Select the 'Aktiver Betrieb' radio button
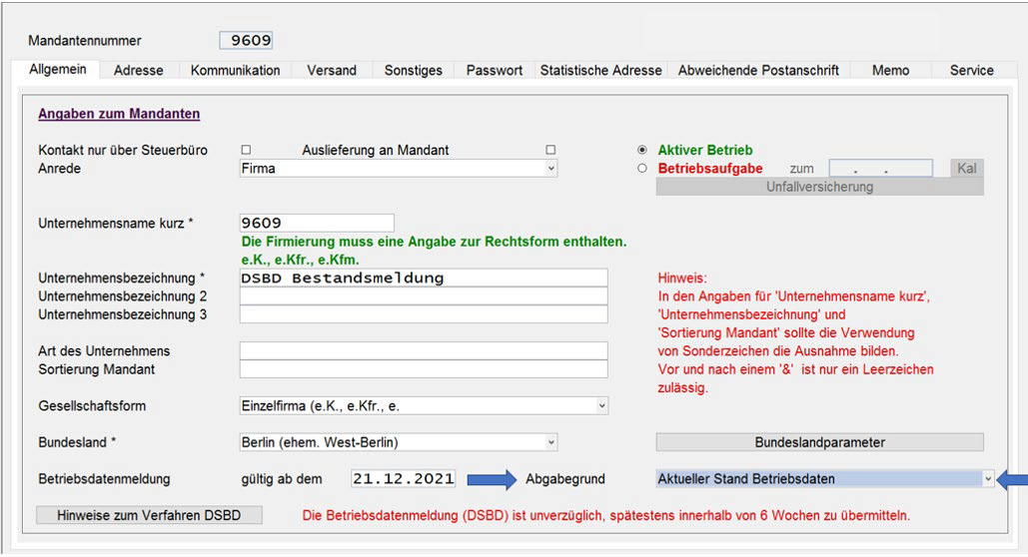This screenshot has height=557, width=1028. click(641, 150)
